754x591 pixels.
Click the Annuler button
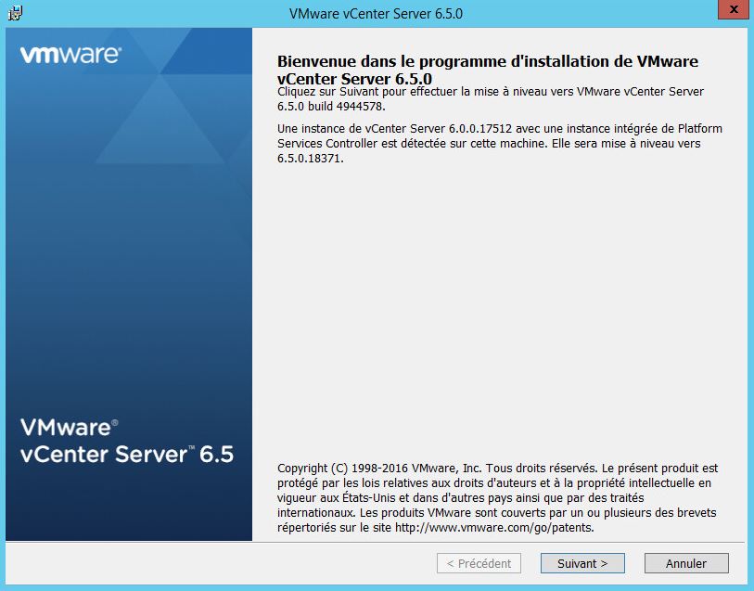(686, 563)
